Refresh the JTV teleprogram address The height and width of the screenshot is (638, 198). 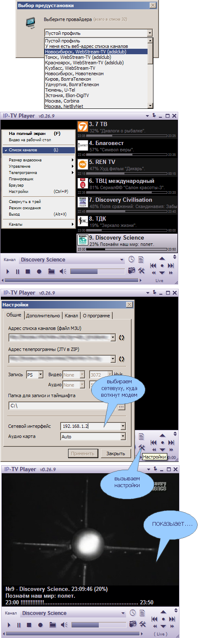point(122,359)
